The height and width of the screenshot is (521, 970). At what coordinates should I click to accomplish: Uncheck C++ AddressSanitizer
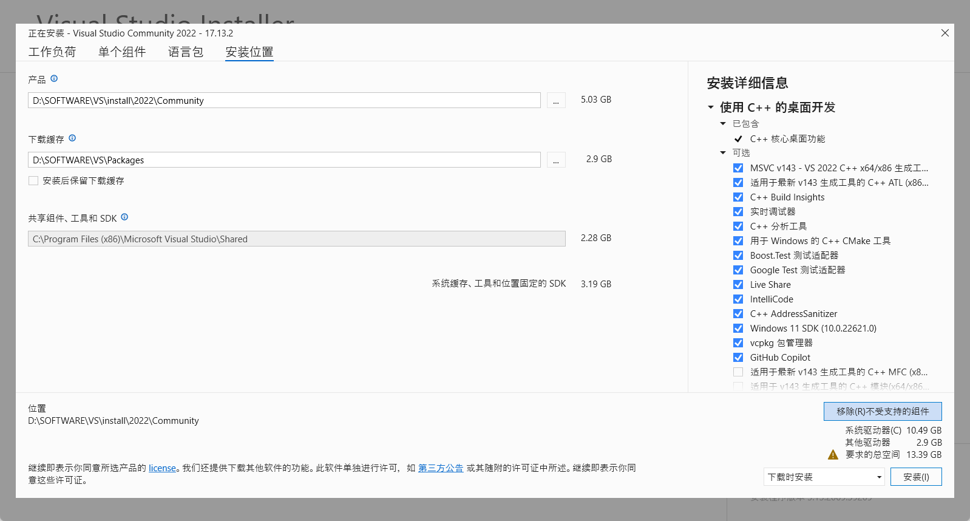[738, 314]
